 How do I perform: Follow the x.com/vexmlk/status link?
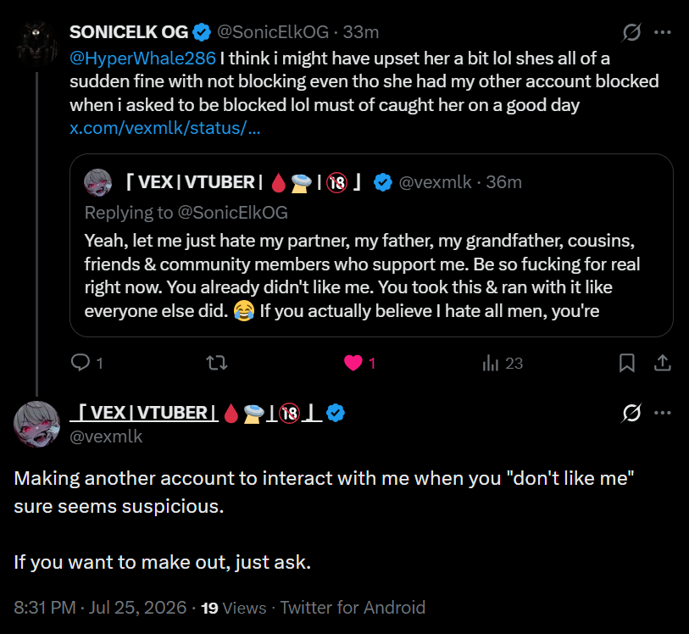164,128
